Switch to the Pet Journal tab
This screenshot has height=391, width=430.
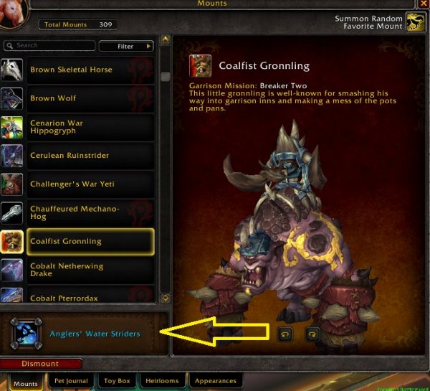[71, 381]
